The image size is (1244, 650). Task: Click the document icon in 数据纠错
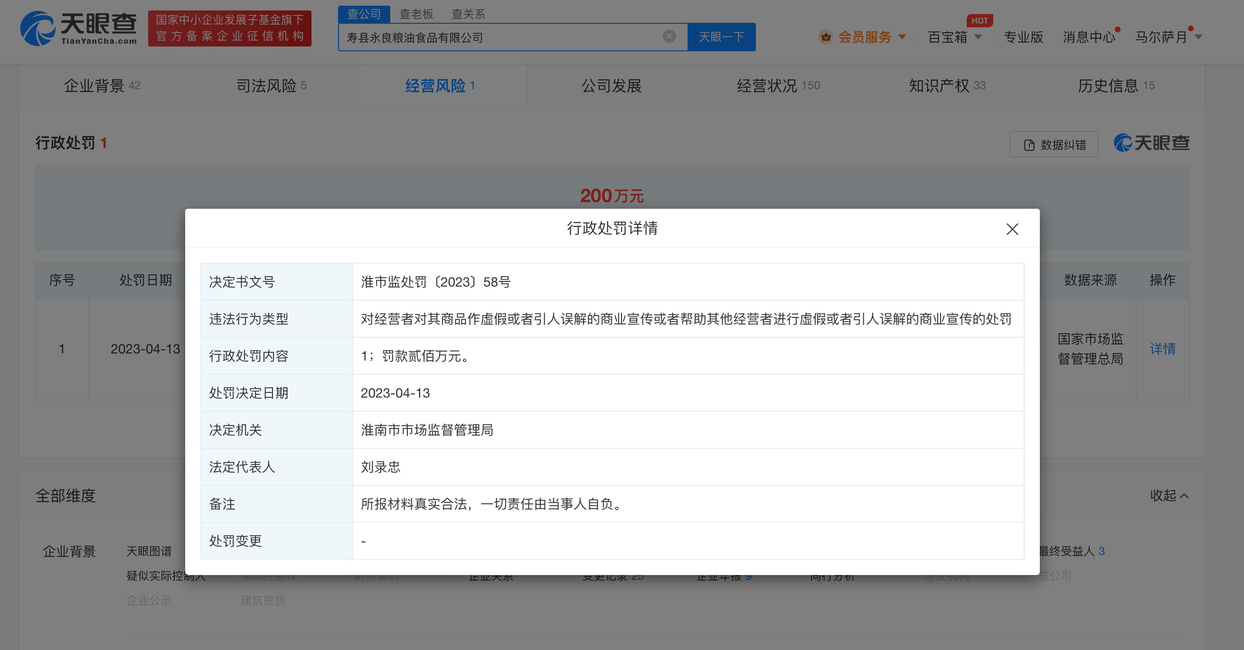[x=1029, y=145]
